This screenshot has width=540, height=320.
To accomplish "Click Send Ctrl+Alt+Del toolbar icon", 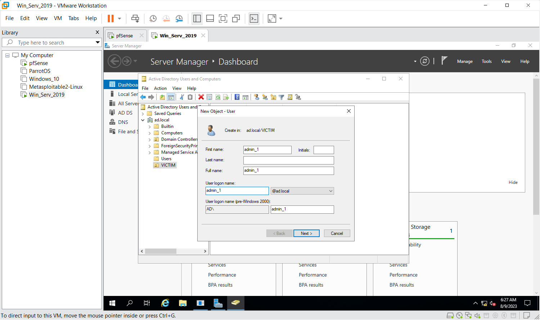I will click(135, 19).
